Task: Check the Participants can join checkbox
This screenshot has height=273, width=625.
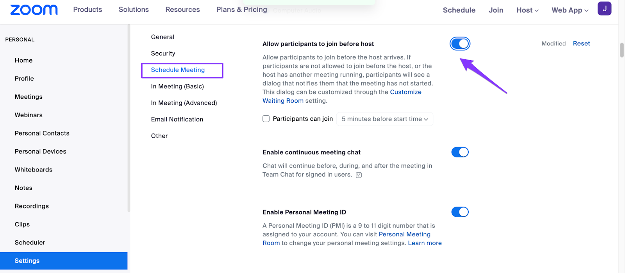Action: pos(266,119)
